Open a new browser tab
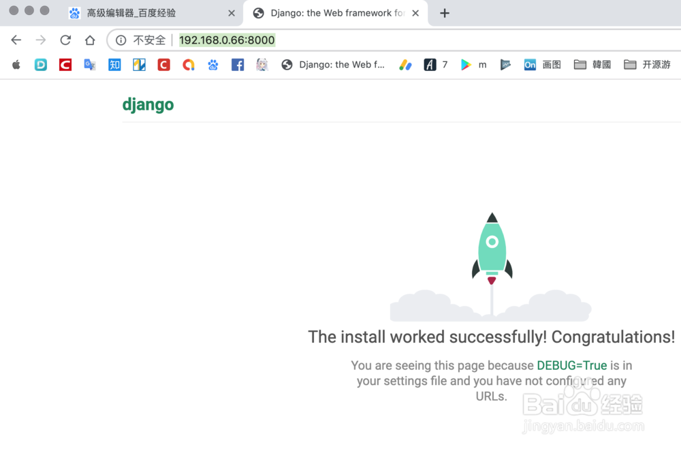Viewport: 681px width, 449px height. [444, 12]
